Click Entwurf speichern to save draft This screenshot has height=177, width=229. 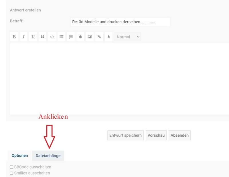click(125, 135)
